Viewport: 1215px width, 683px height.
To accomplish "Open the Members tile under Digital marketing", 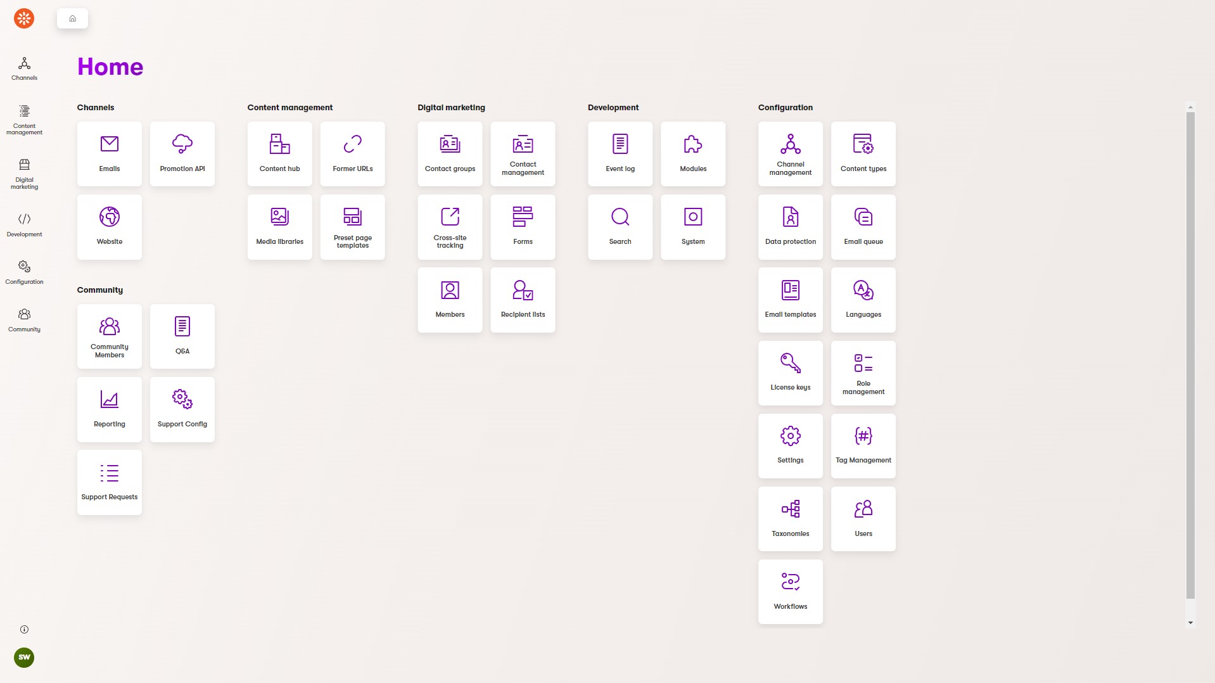I will tap(450, 300).
